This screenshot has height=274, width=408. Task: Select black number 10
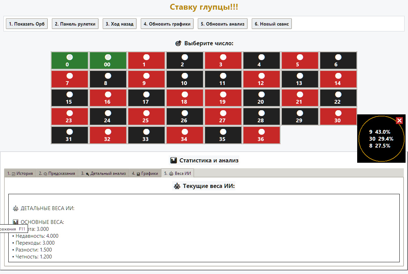coord(185,79)
